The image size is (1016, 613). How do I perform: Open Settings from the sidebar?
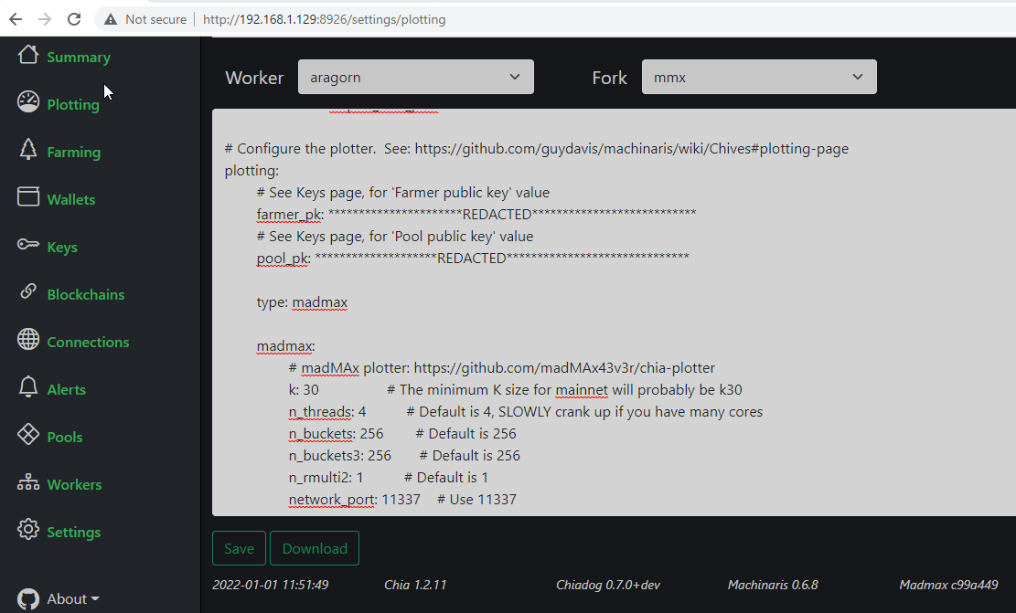74,532
